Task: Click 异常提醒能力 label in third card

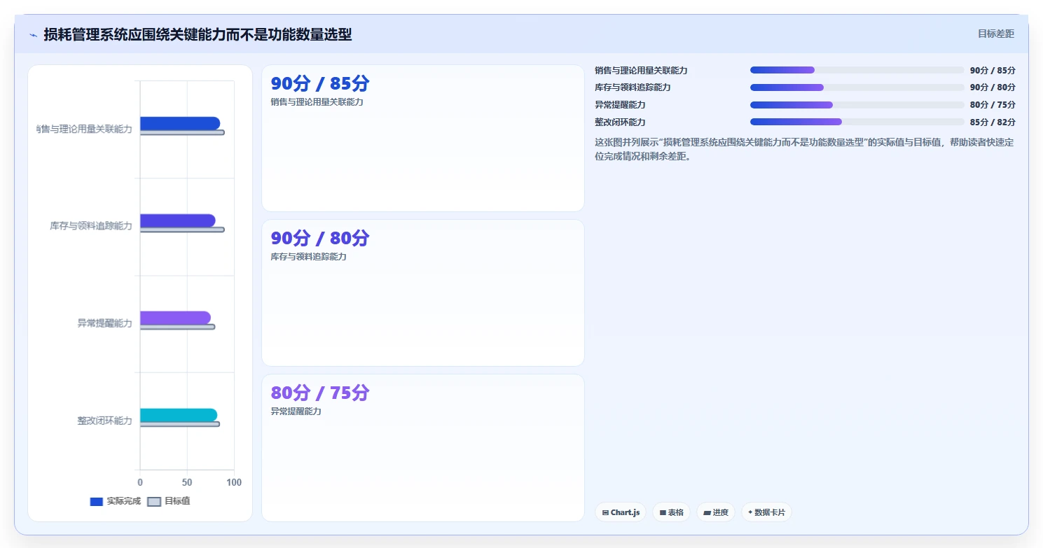Action: [x=296, y=412]
